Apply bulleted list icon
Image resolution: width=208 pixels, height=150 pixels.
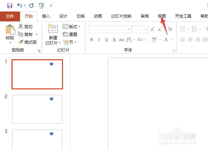183,29
